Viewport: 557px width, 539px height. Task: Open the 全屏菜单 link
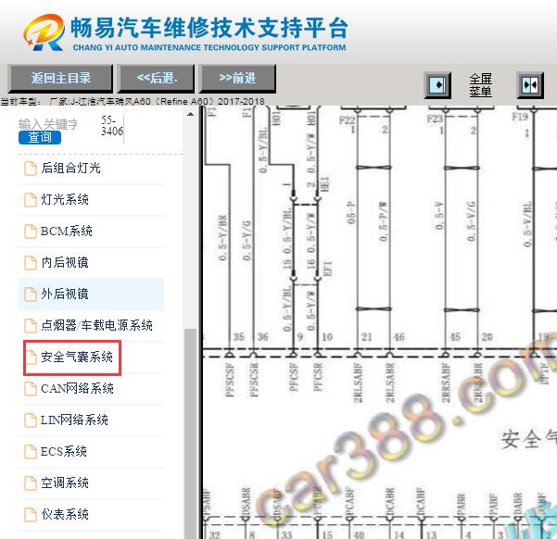pyautogui.click(x=480, y=85)
